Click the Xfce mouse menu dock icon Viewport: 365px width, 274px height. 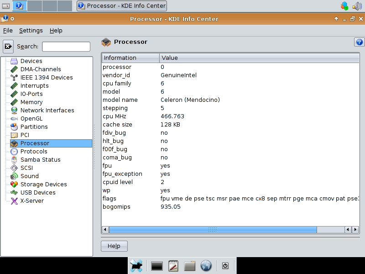point(136,266)
